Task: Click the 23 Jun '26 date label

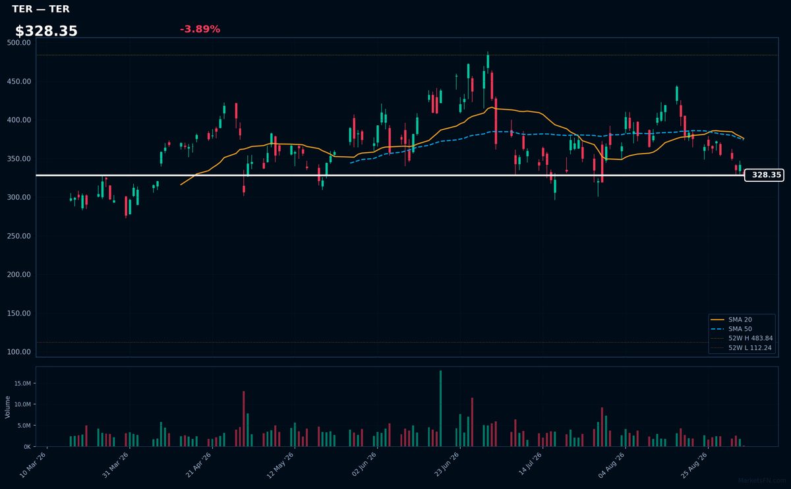Action: click(x=446, y=465)
